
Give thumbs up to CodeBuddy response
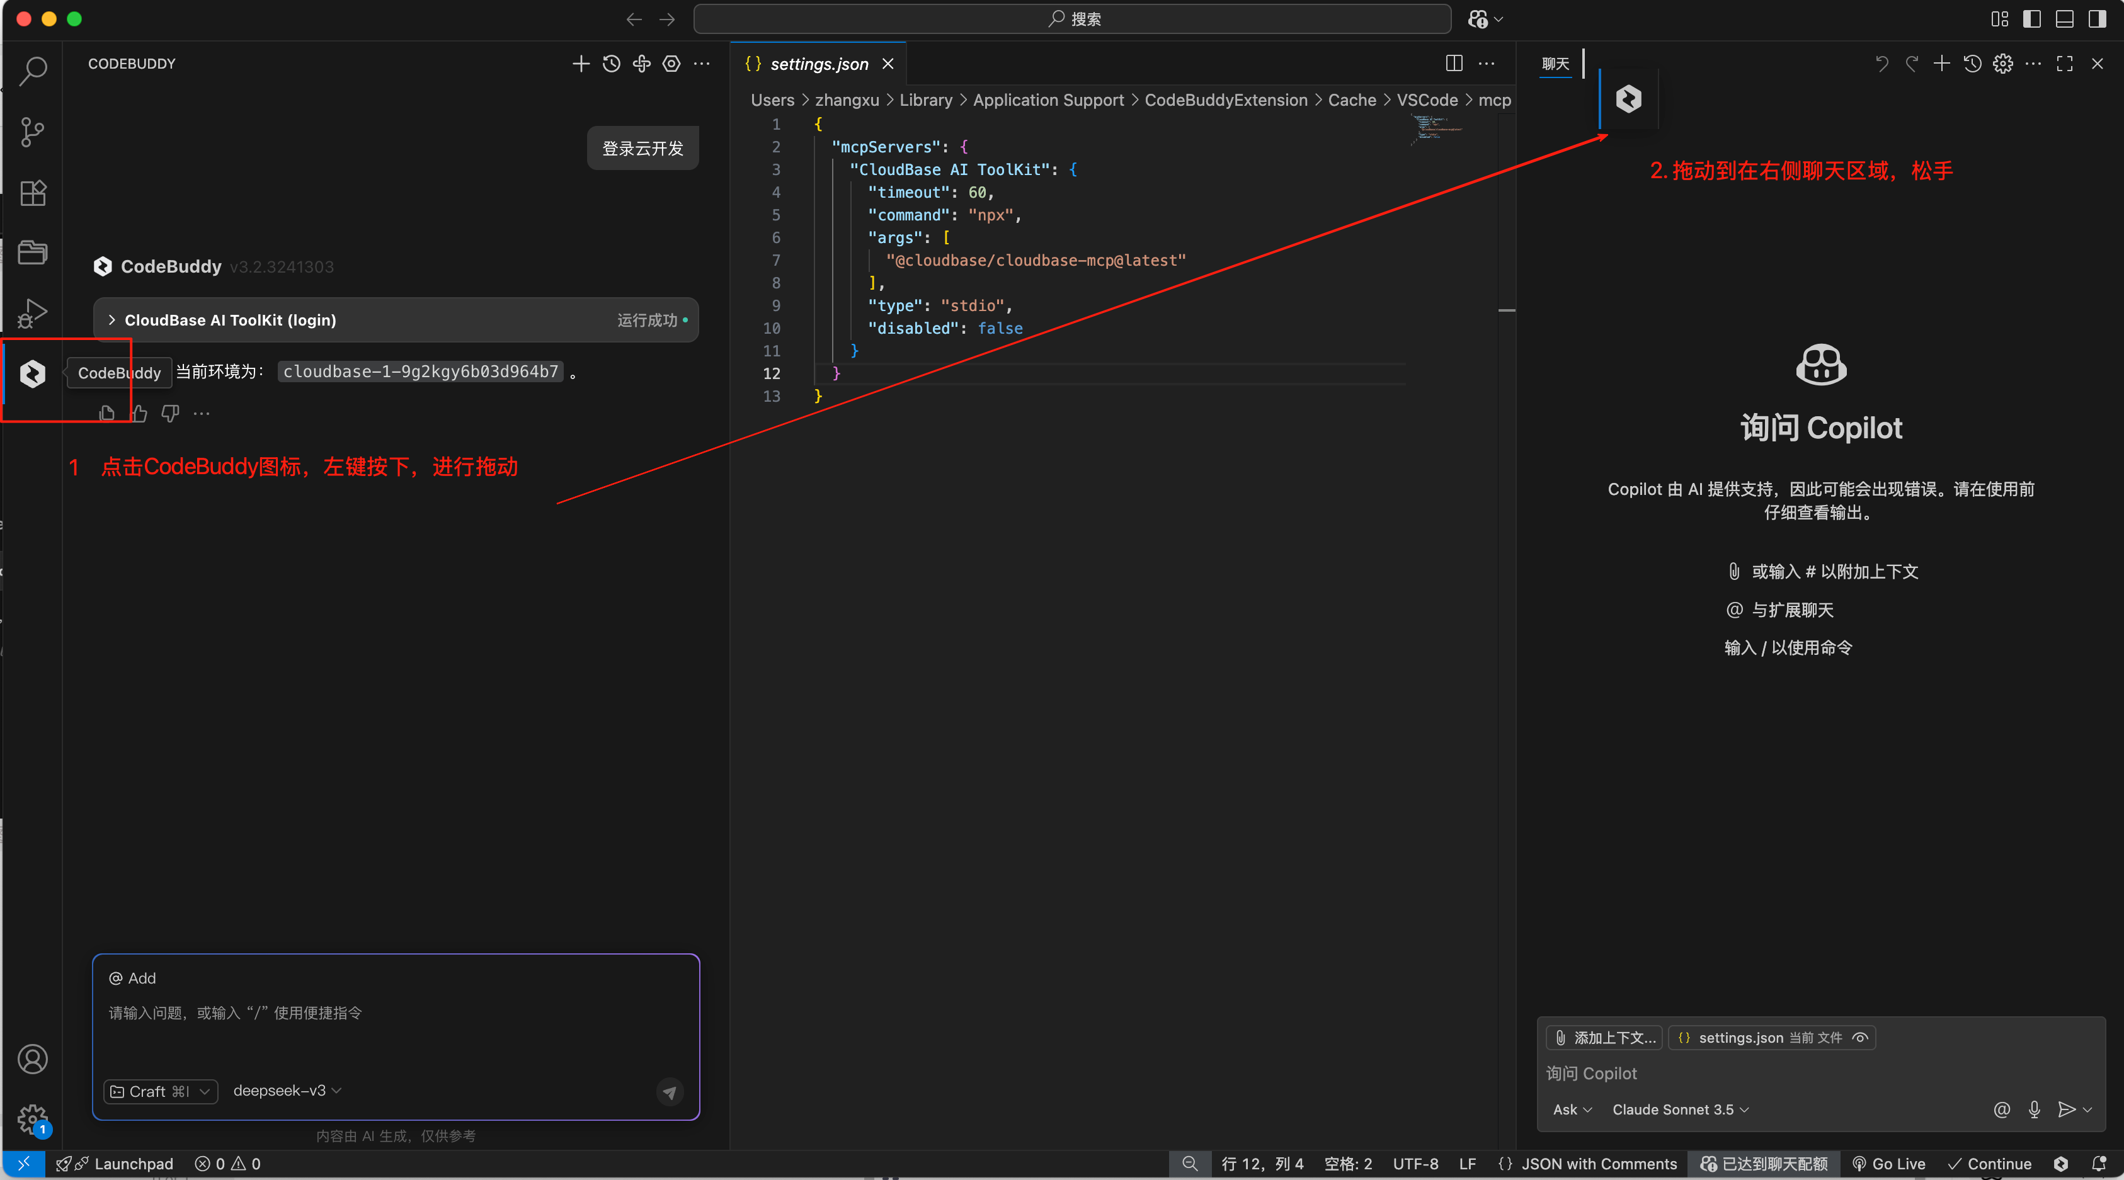coord(139,414)
